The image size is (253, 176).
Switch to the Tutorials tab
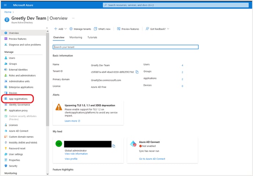coord(92,37)
